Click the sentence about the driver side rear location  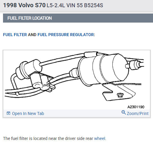pyautogui.click(x=55, y=138)
